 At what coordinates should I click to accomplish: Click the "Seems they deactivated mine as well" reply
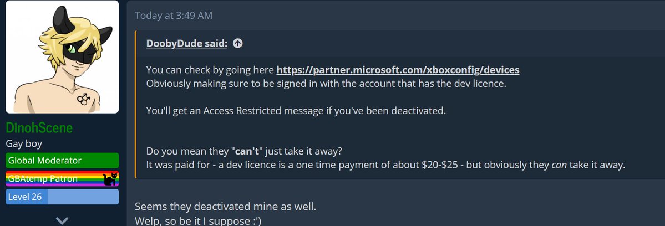226,207
